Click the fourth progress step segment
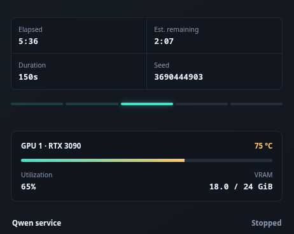Image resolution: width=294 pixels, height=234 pixels. point(202,104)
